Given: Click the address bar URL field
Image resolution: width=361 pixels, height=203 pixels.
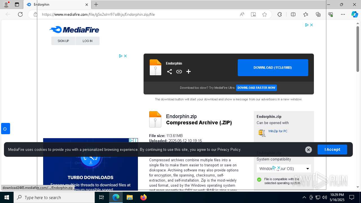Looking at the screenshot, I should (x=138, y=14).
